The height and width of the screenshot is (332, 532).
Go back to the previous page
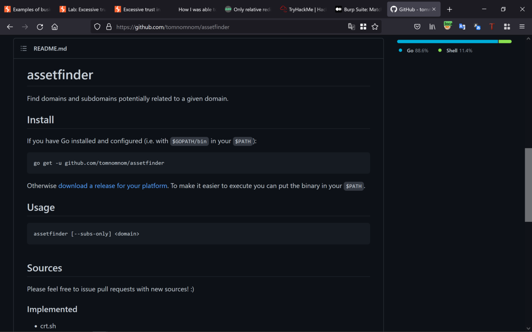pos(10,27)
